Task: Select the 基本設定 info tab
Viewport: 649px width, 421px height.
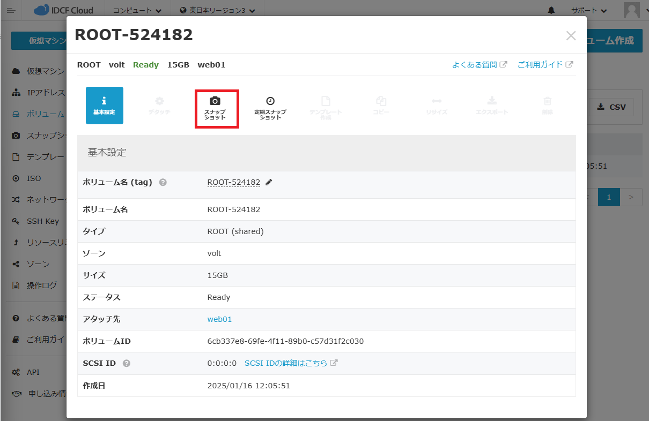Action: pos(104,106)
